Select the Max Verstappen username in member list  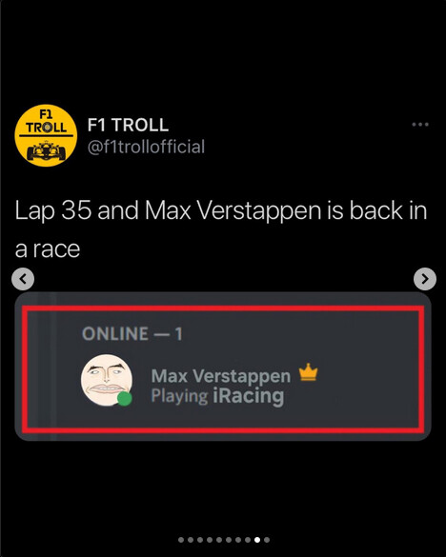point(221,376)
